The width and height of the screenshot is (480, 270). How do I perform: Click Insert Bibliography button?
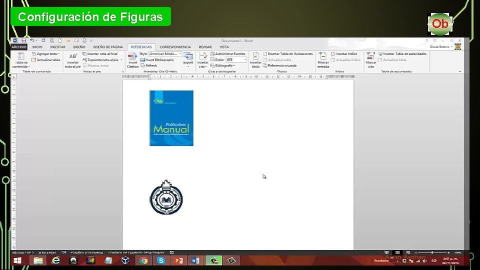click(157, 60)
